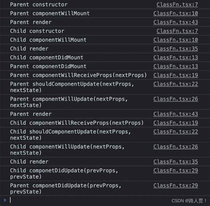Follow ClassFn.tsx:22 link for Child shouldComponentUpdate
Screen dimensions: 210x206
175,132
